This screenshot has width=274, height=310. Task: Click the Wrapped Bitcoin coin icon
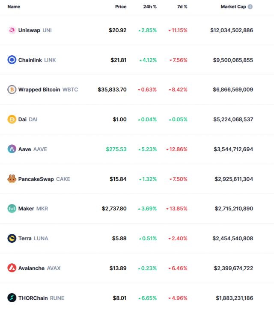[12, 89]
